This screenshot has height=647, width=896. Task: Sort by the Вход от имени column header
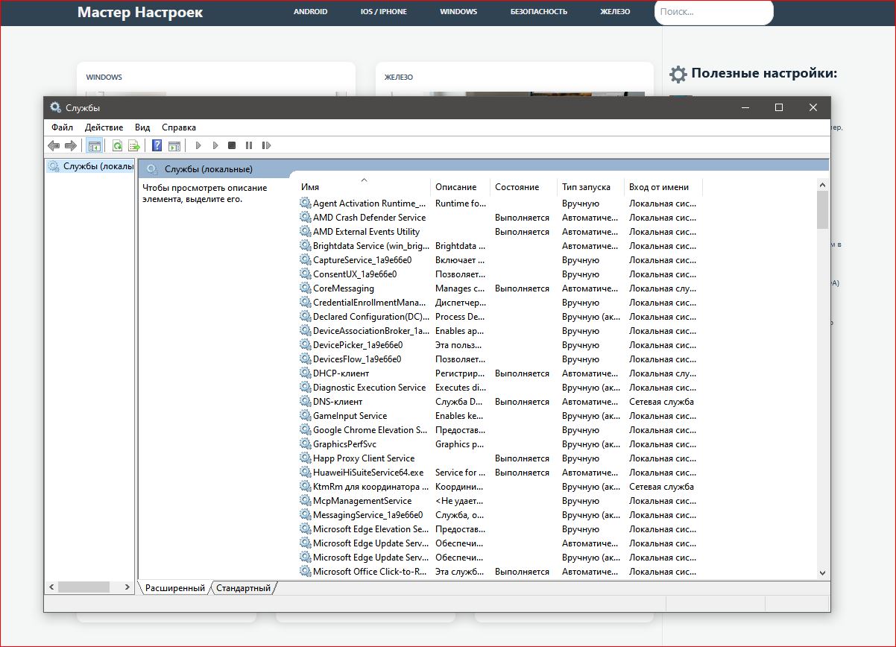tap(663, 187)
